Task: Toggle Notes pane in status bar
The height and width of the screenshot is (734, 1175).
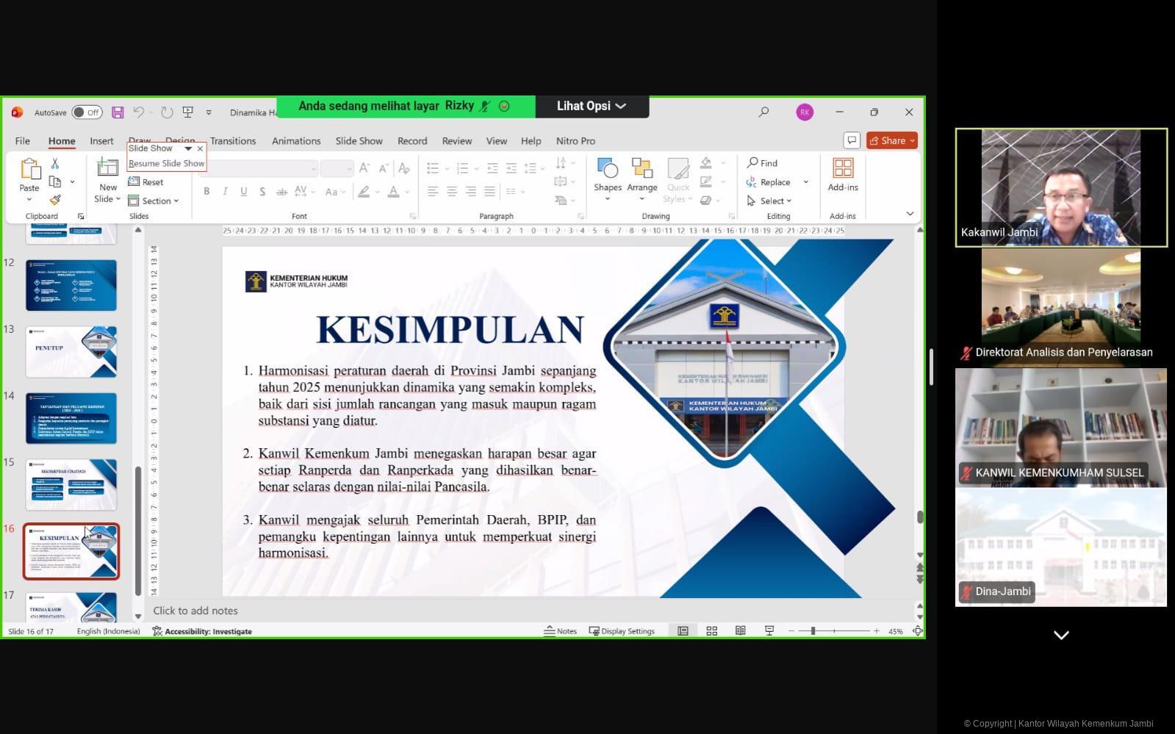Action: point(560,631)
